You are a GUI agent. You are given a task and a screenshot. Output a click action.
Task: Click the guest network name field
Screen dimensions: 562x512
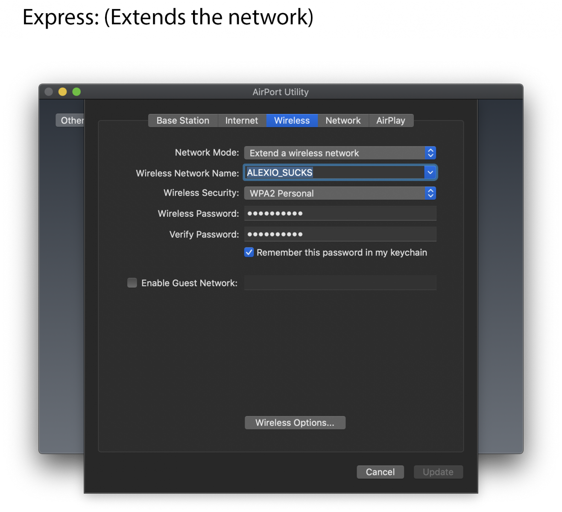pyautogui.click(x=340, y=282)
